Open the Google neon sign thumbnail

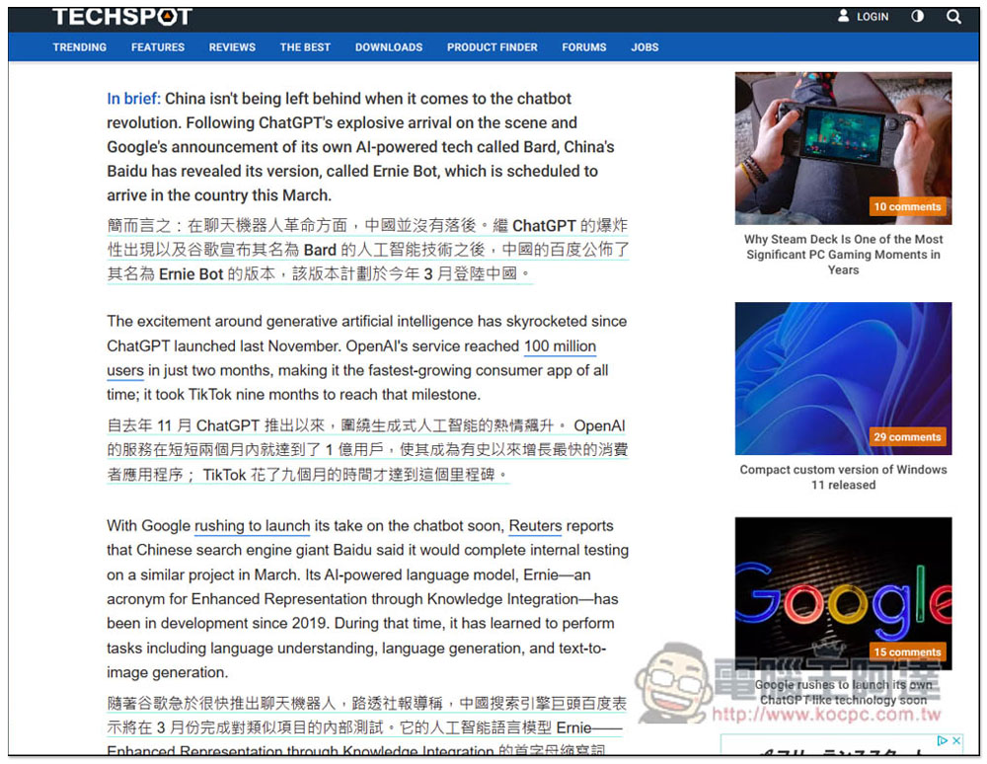click(x=843, y=593)
